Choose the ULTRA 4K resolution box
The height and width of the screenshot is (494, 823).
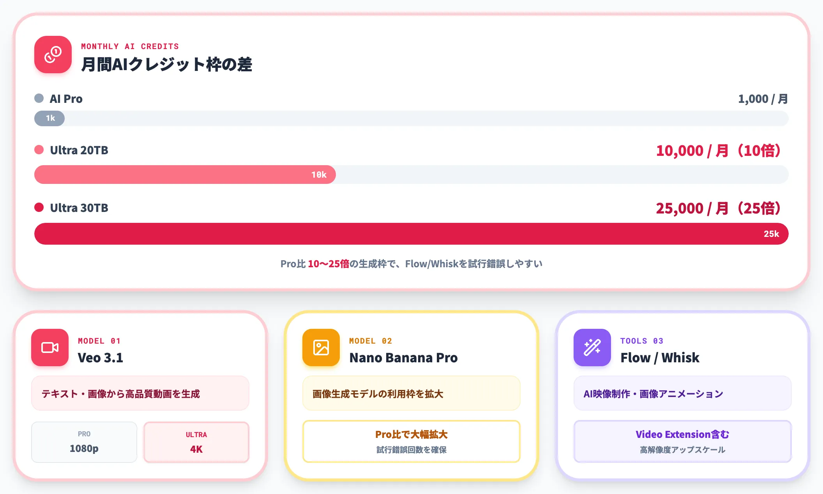196,442
